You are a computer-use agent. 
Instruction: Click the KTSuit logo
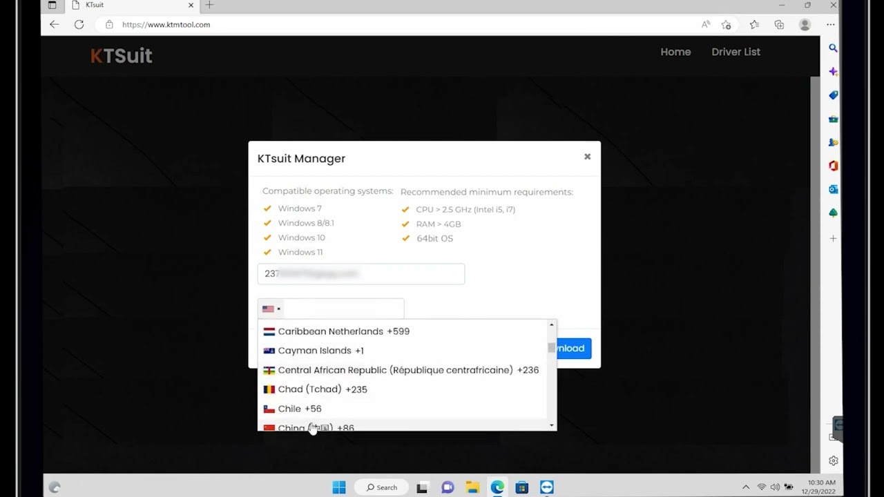(x=122, y=55)
